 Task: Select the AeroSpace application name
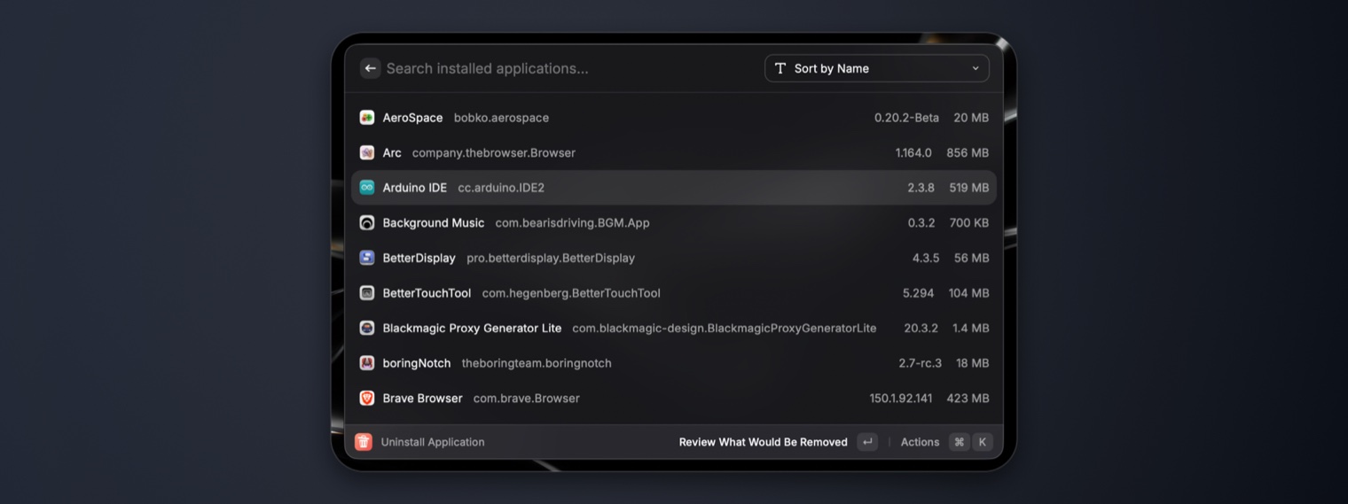[x=412, y=118]
